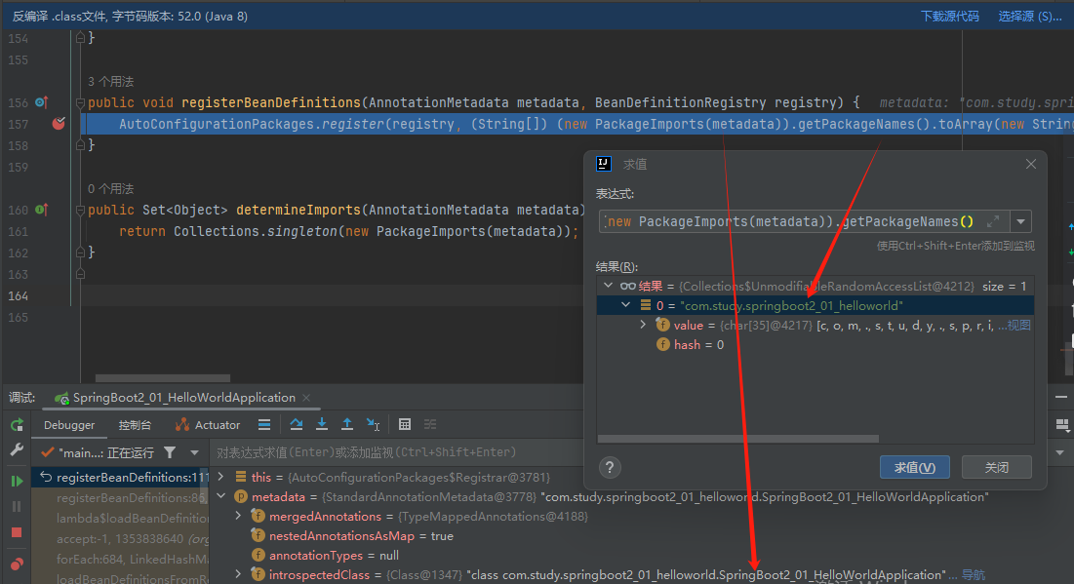1074x584 pixels.
Task: Click line number 164 in the gutter
Action: point(18,295)
